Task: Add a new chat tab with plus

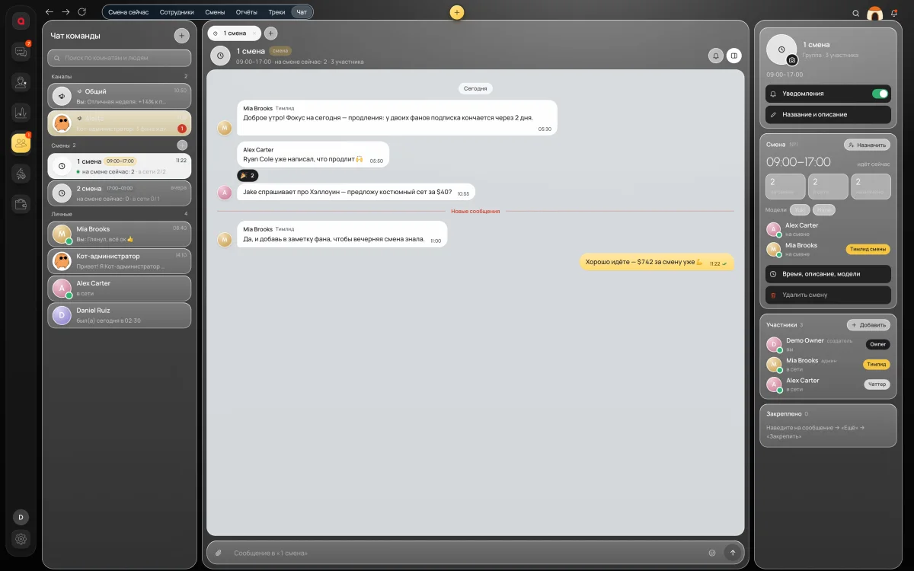Action: [270, 33]
